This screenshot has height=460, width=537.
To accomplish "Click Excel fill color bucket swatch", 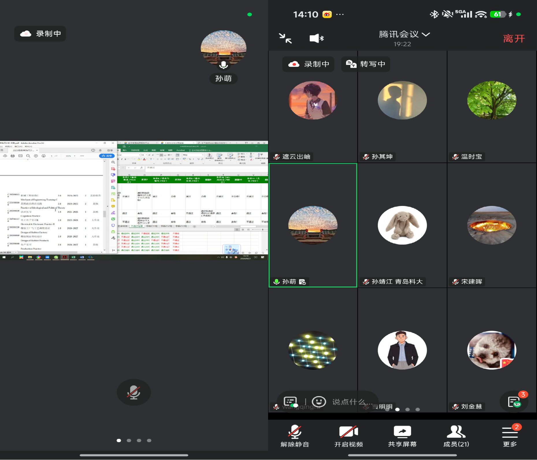I will pyautogui.click(x=139, y=159).
